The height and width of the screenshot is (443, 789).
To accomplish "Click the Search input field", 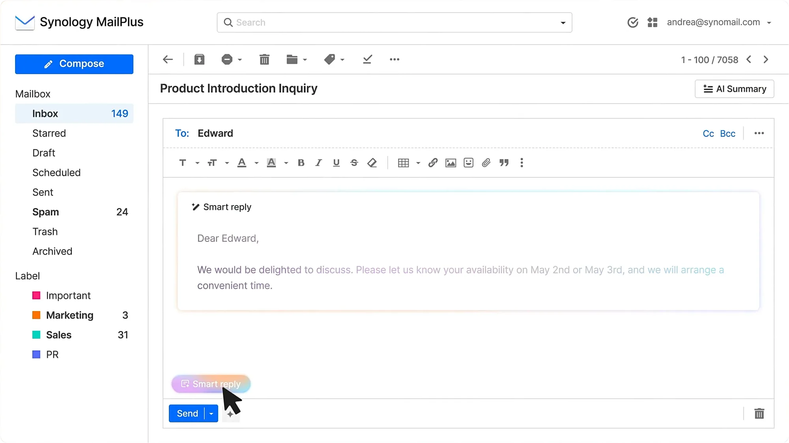I will click(394, 22).
